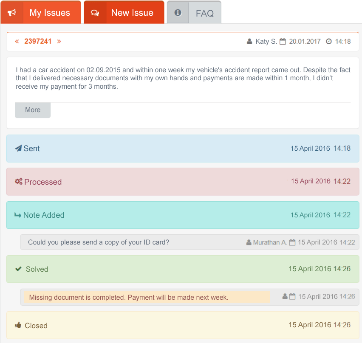This screenshot has width=362, height=343.
Task: Go to the previous issue with the left chevrons
Action: pos(17,42)
